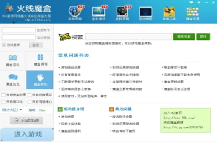This screenshot has width=217, height=142.
Task: Open 游戏喷图 under 新功能介绍
Action: click(68, 117)
